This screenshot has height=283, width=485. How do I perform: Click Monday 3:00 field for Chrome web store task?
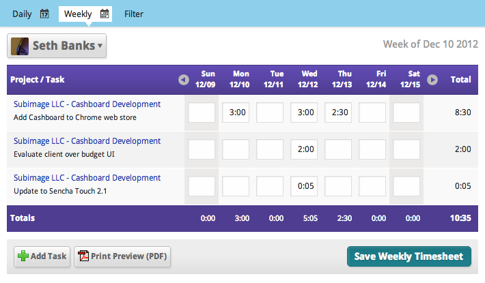coord(236,113)
